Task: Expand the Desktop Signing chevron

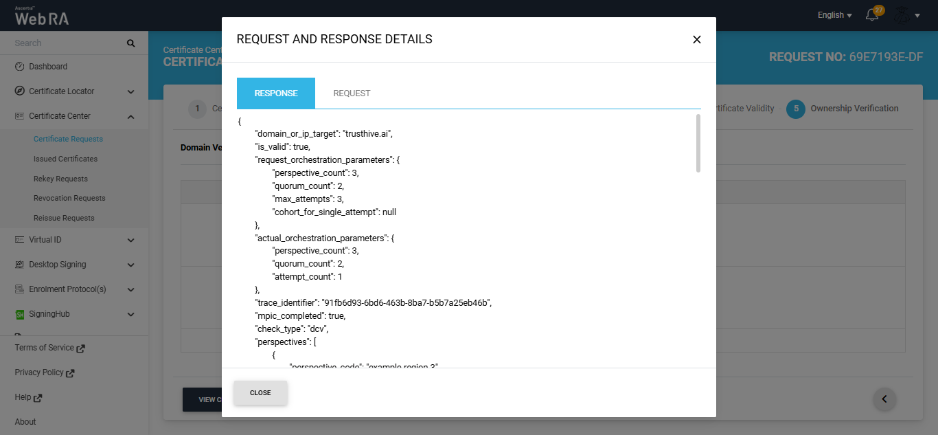Action: (130, 265)
